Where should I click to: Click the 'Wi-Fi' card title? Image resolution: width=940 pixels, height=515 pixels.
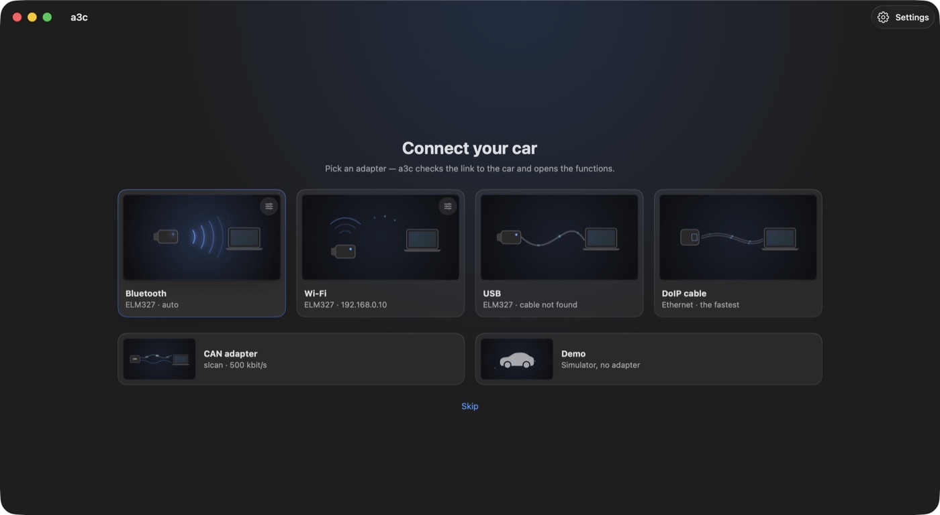[316, 294]
